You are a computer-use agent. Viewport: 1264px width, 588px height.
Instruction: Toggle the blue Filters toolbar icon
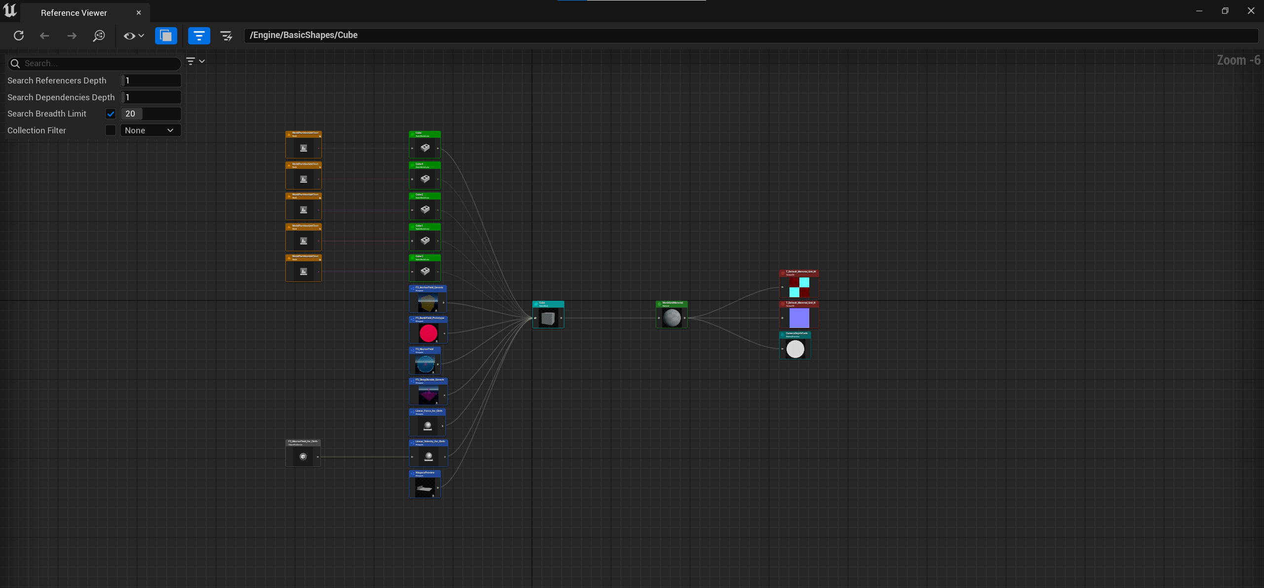[x=199, y=36]
